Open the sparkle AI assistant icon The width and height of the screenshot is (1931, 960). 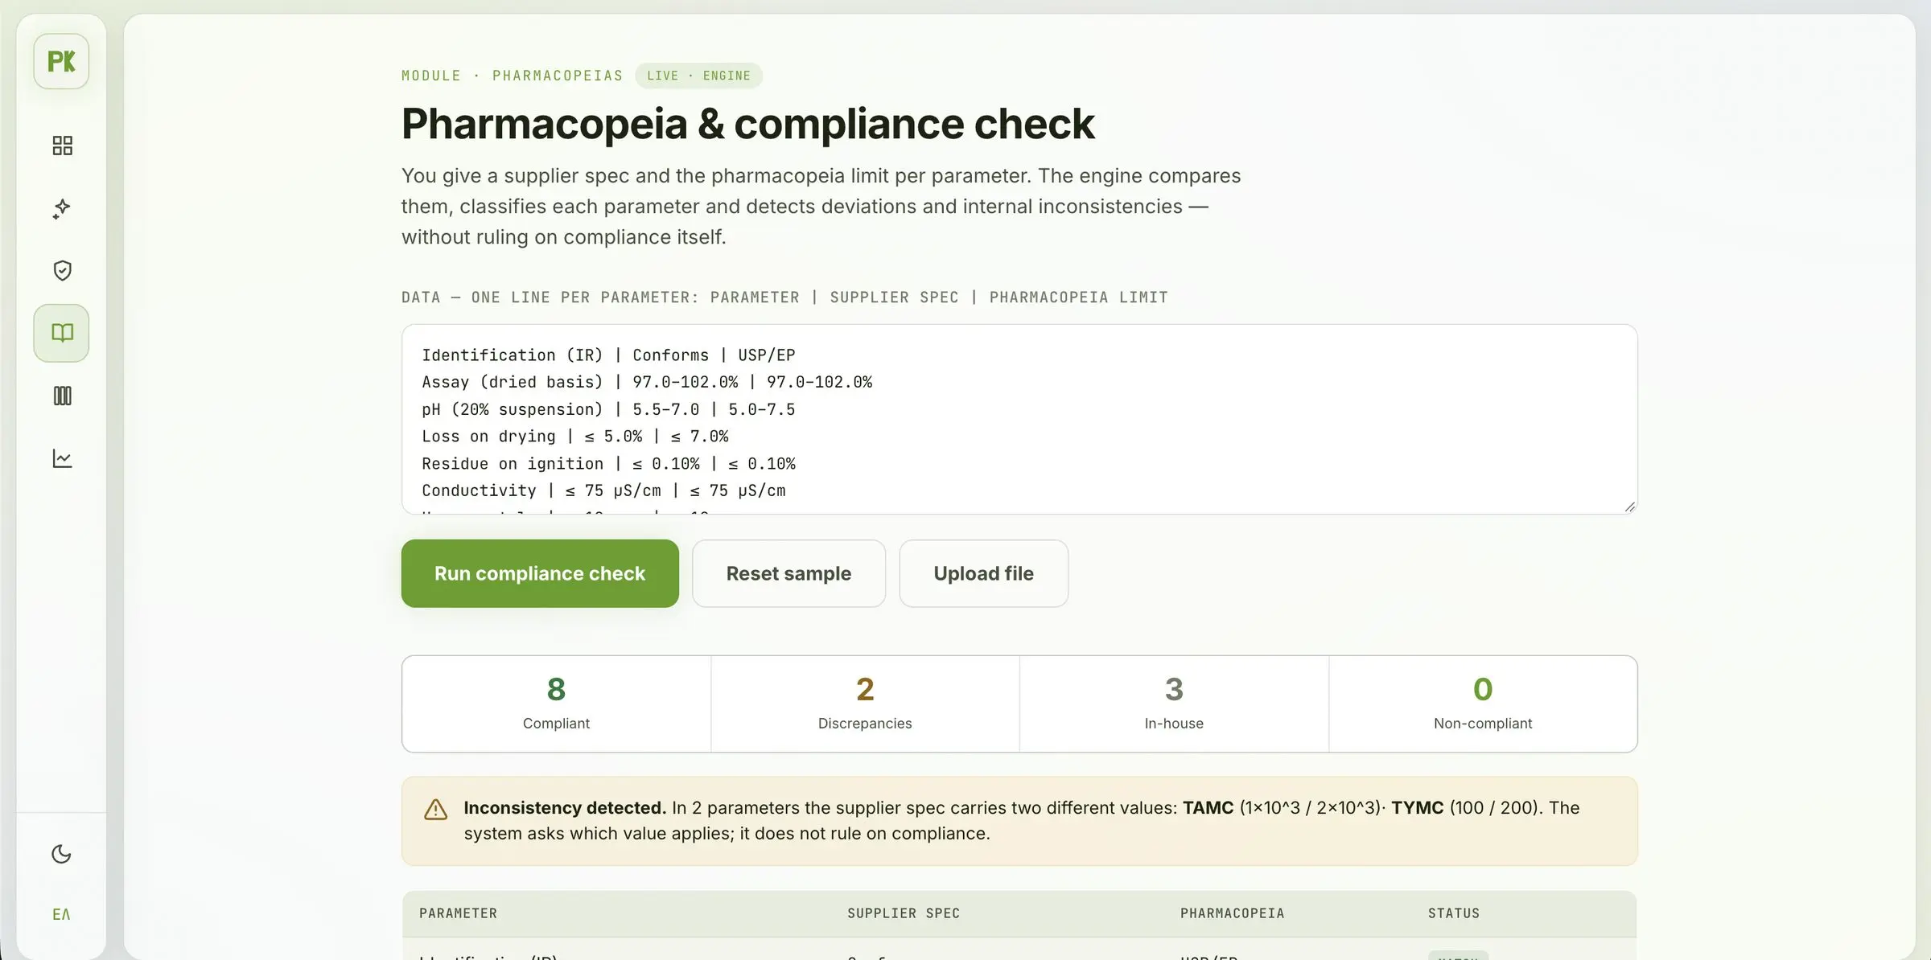pyautogui.click(x=62, y=208)
